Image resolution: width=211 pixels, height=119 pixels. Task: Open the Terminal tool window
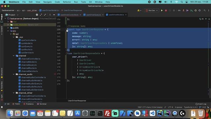click(42, 104)
